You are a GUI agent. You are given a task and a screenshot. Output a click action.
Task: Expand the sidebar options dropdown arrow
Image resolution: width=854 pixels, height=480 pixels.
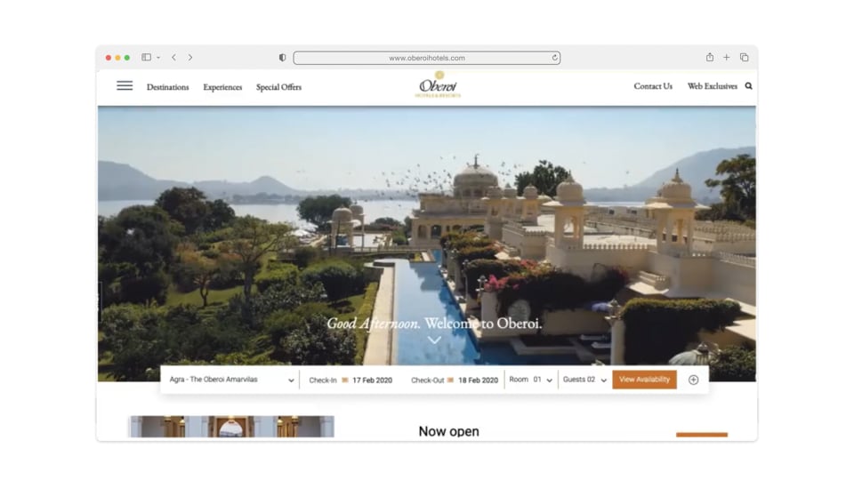[x=158, y=58]
